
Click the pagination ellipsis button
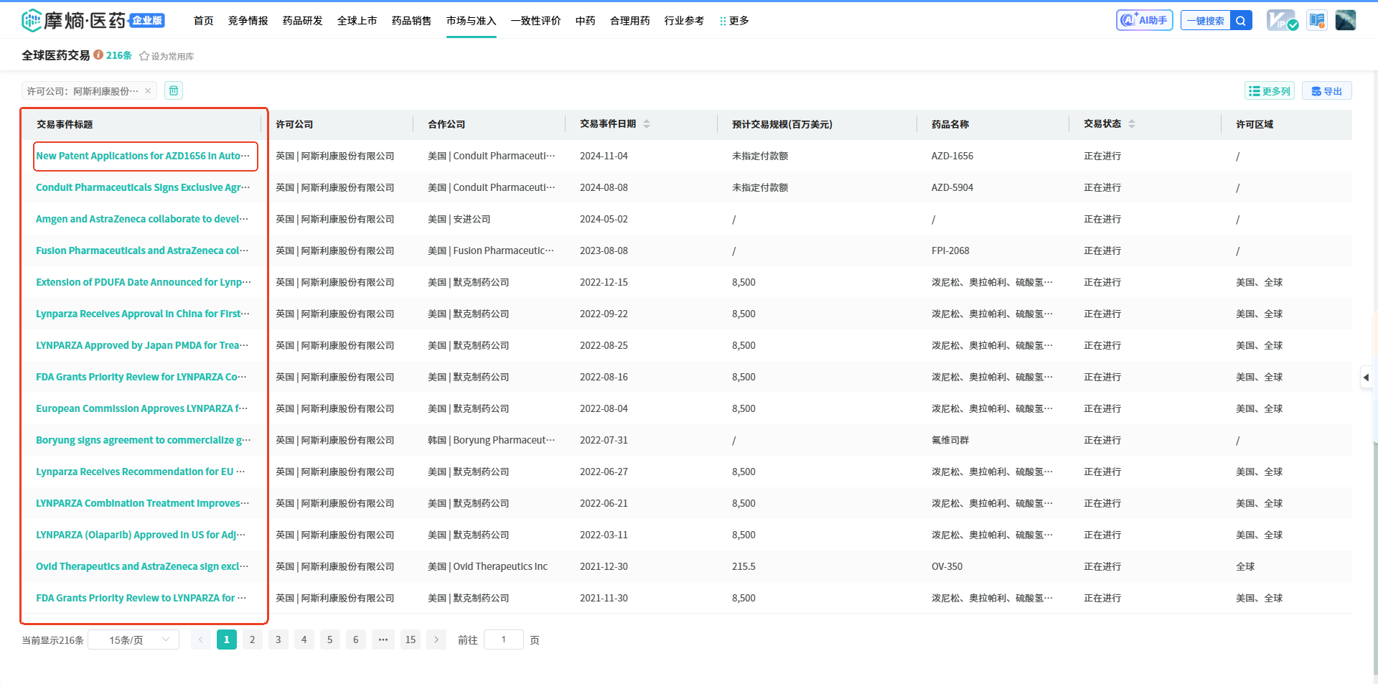383,640
